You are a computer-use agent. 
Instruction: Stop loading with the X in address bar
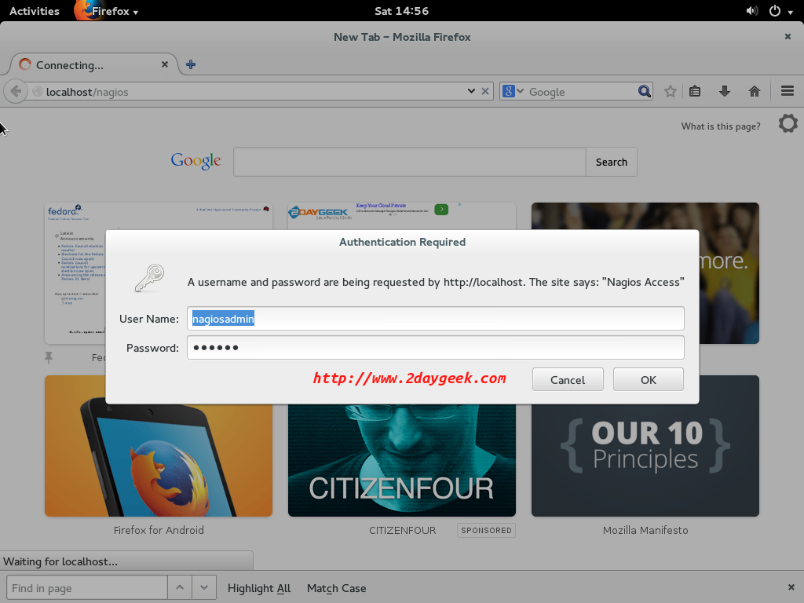click(485, 91)
